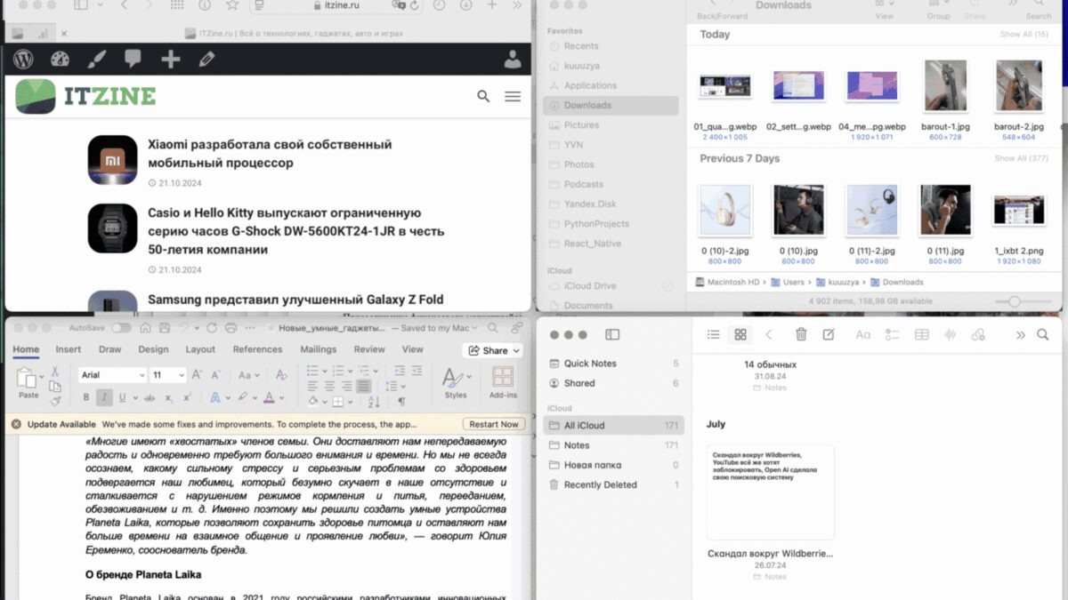Open the WordPress admin menu icon
The image size is (1068, 600).
click(23, 60)
